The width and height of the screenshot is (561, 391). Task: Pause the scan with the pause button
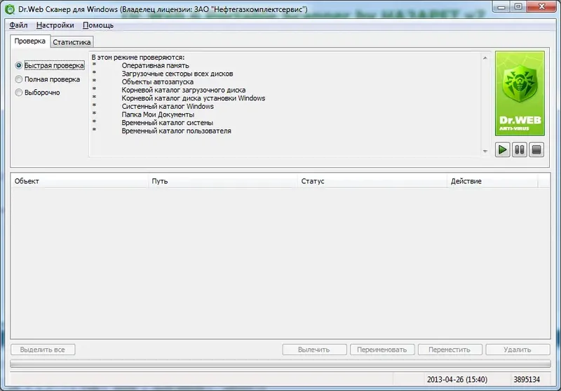519,150
